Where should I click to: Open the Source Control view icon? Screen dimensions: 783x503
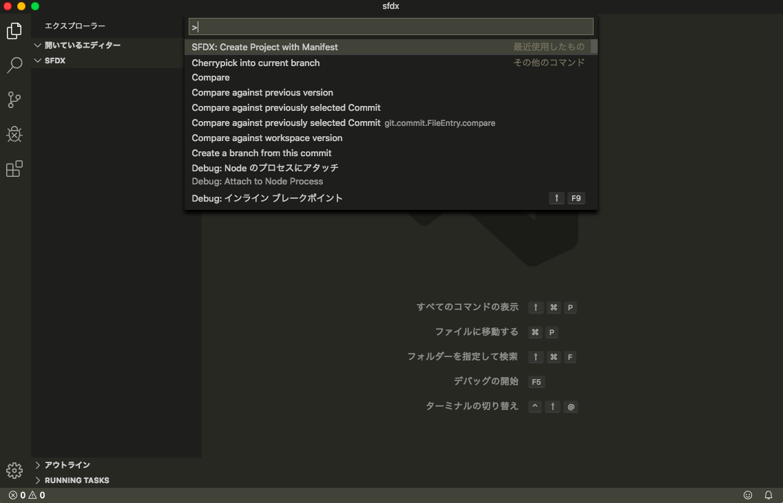coord(14,100)
